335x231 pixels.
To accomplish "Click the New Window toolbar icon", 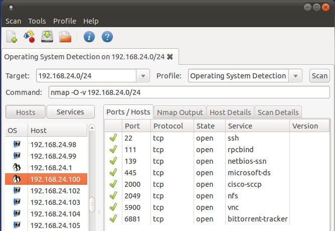I will point(12,37).
